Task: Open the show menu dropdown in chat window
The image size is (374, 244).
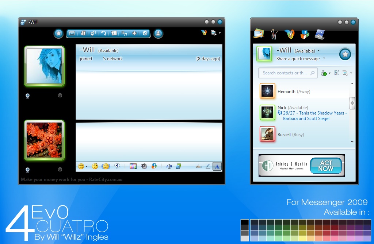Action: [216, 33]
